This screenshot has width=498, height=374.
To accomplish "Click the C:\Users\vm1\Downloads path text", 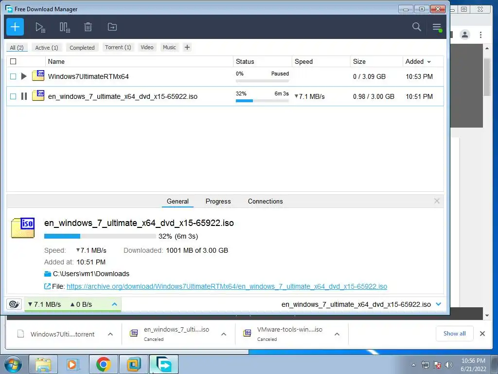I will click(x=91, y=274).
